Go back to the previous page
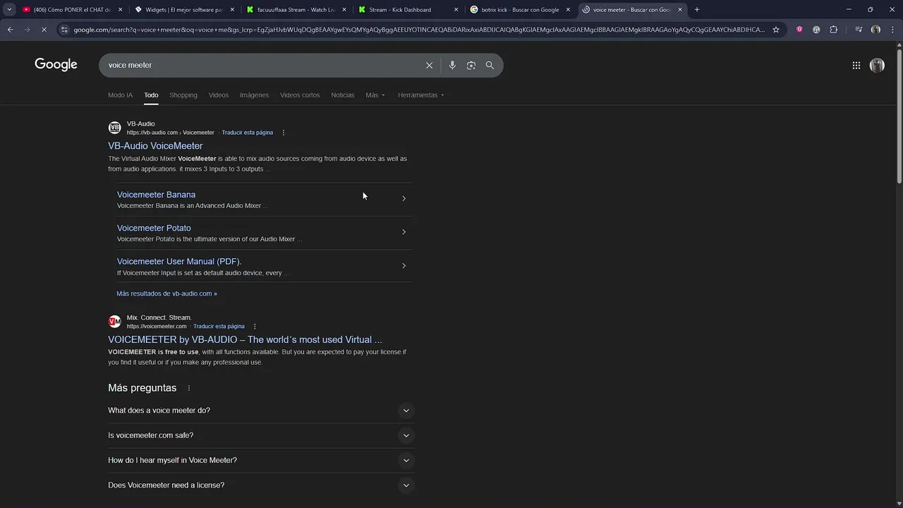This screenshot has height=508, width=903. tap(10, 30)
